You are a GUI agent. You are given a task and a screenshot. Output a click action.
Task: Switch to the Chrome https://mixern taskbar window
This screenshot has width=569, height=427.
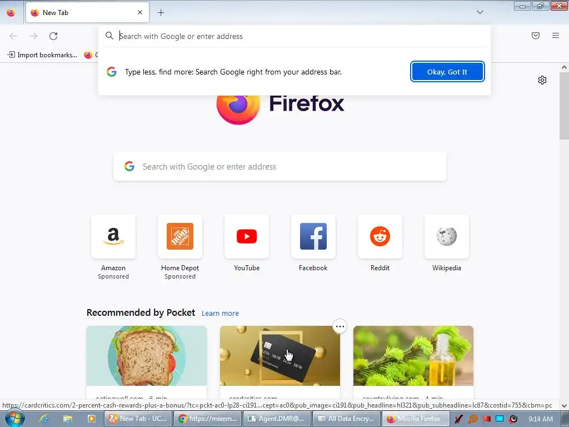pos(208,419)
